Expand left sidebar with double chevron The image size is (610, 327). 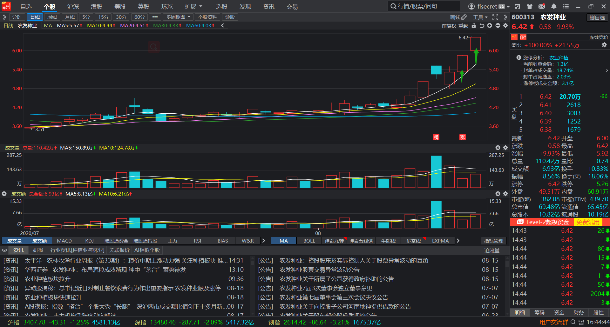4,17
